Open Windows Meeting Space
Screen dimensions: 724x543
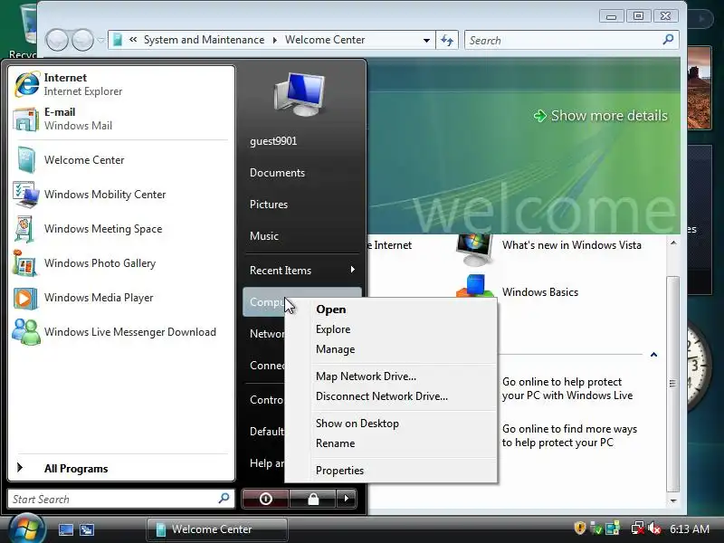pyautogui.click(x=121, y=229)
